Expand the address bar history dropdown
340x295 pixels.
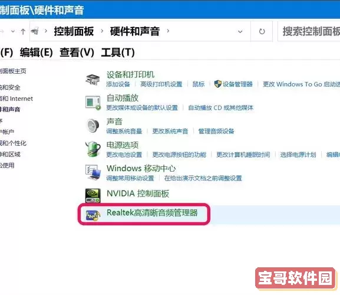(240, 32)
